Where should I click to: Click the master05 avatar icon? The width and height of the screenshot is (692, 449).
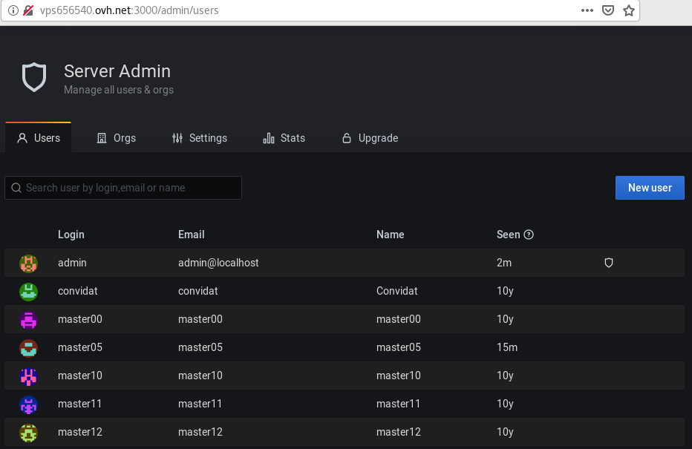point(29,348)
